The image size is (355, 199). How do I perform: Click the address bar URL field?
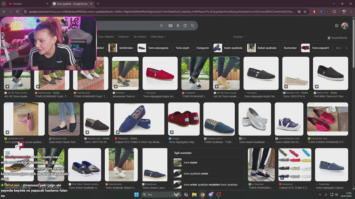161,12
